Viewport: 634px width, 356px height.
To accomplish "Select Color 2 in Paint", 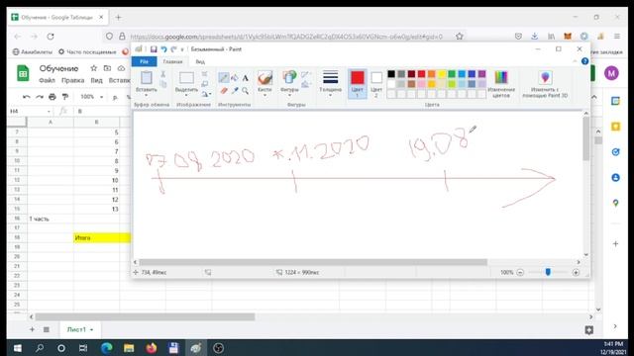I will 376,84.
